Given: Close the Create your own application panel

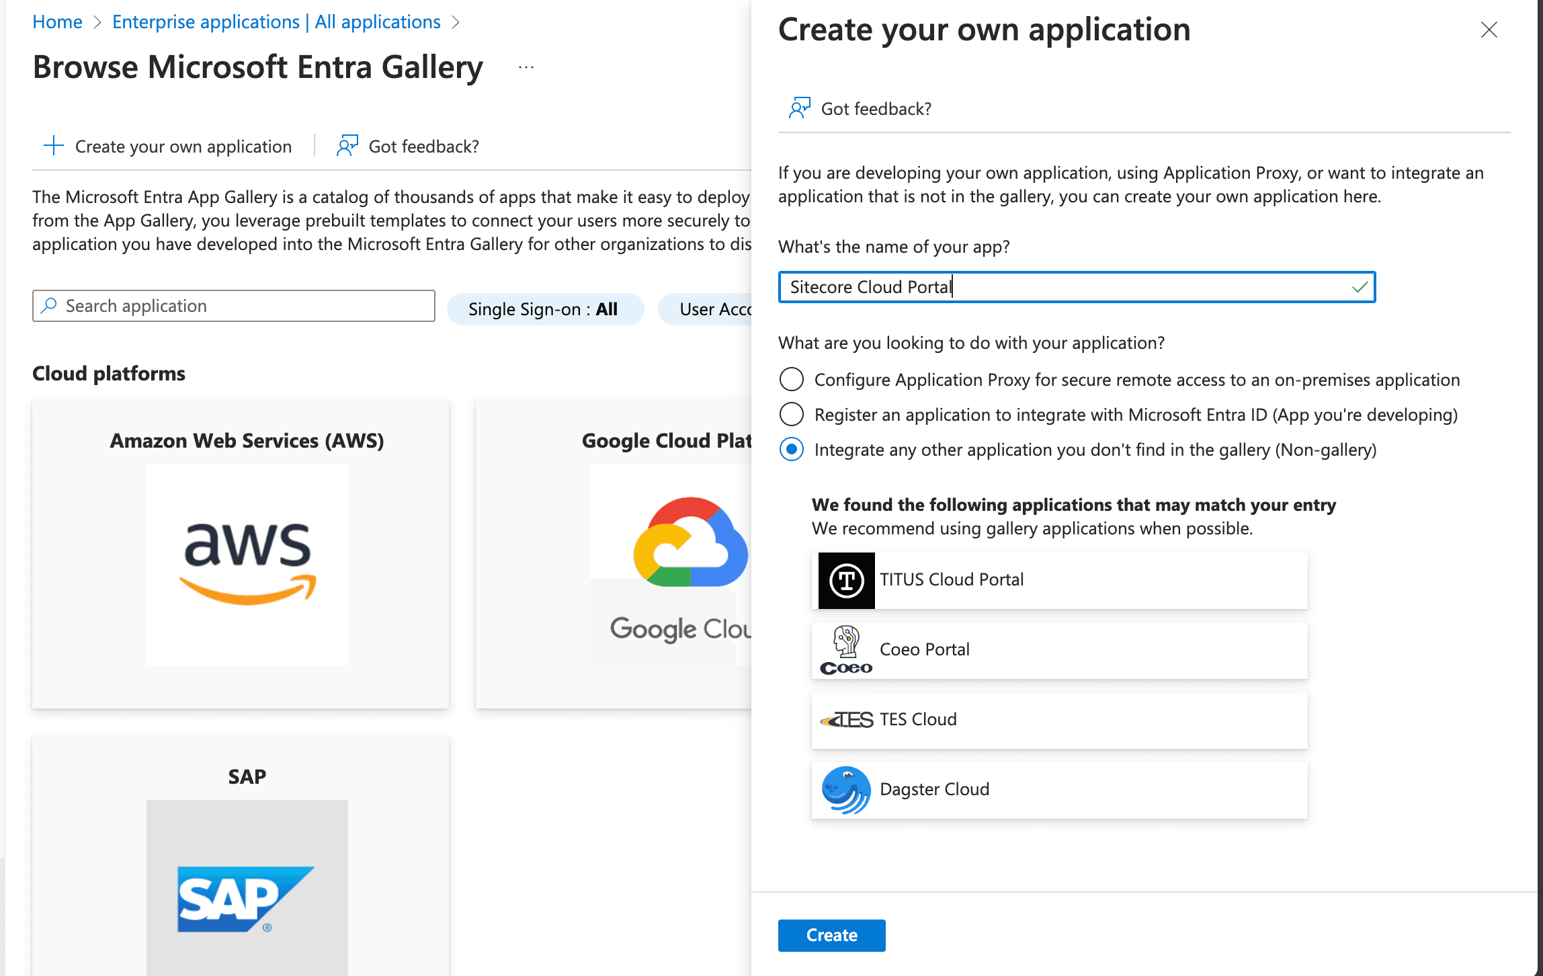Looking at the screenshot, I should (1489, 30).
